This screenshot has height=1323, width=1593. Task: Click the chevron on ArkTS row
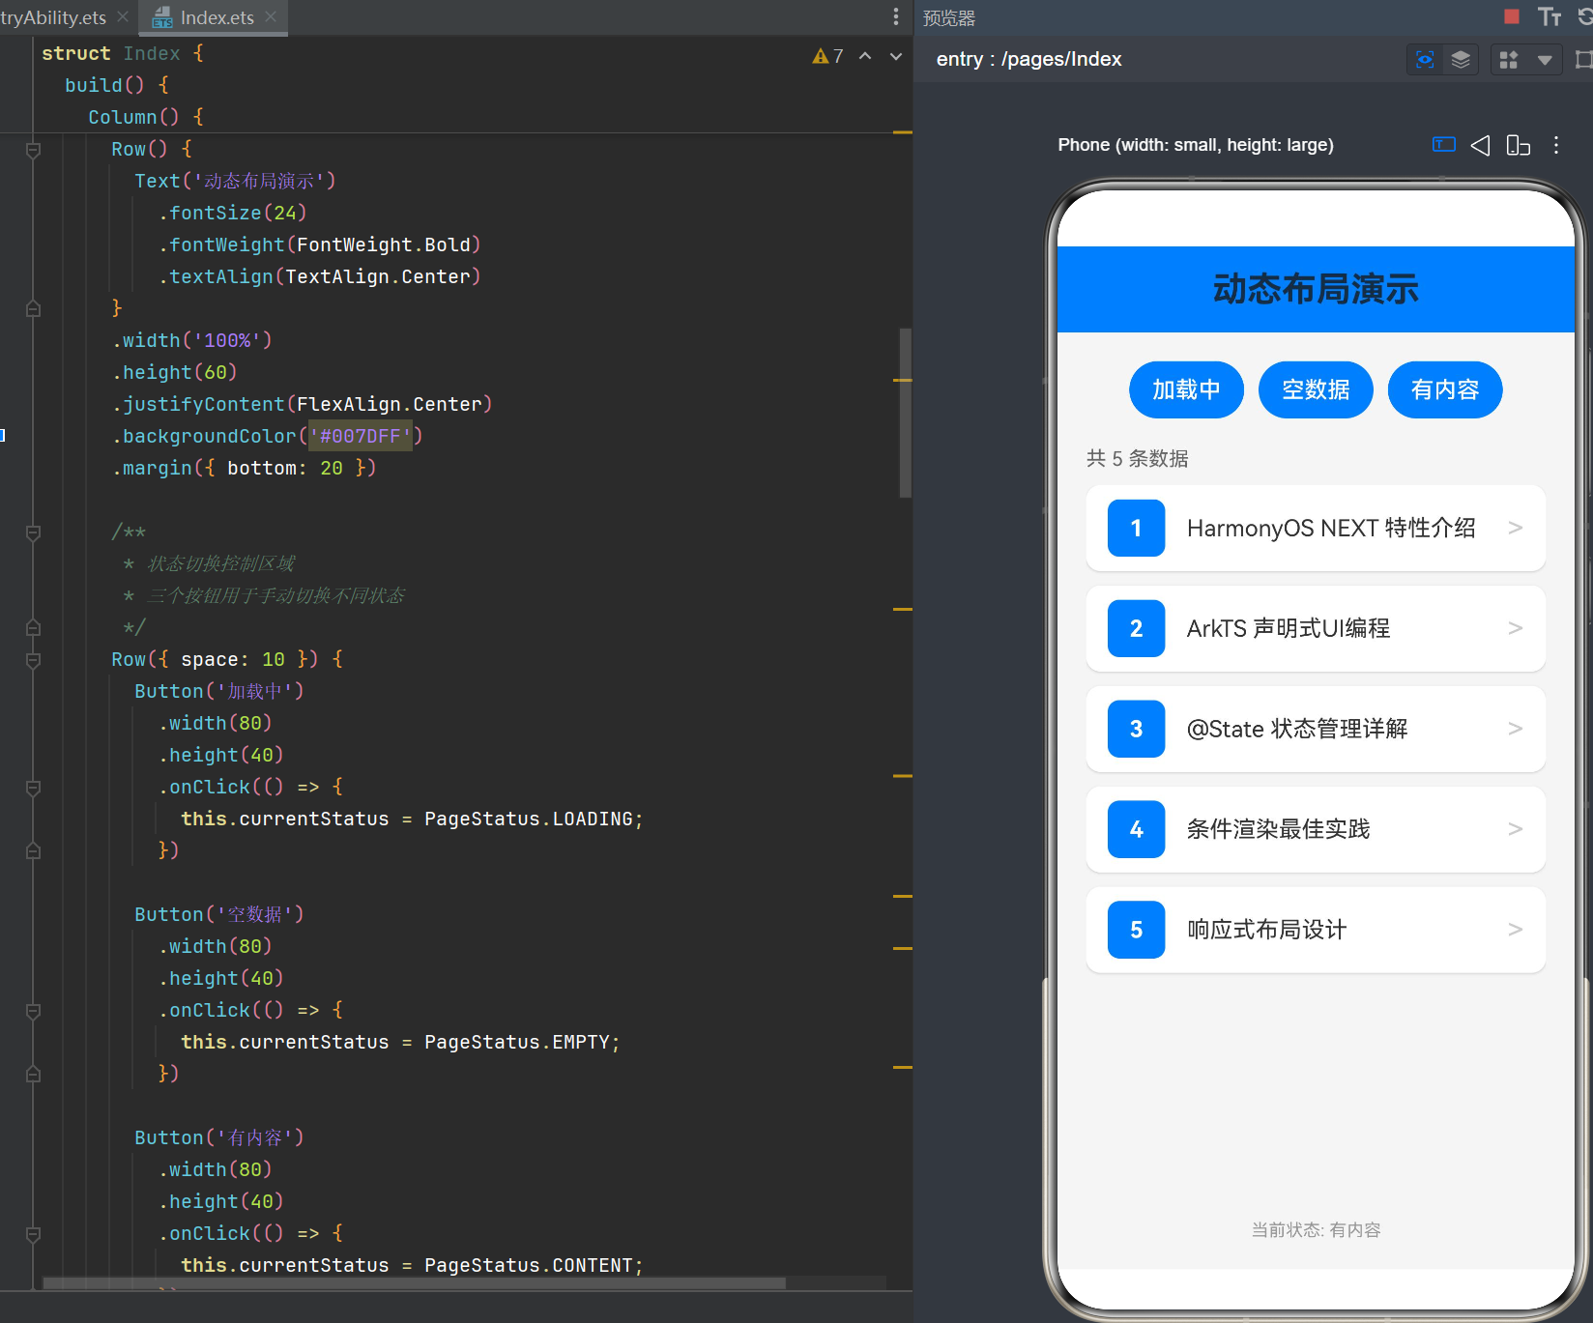click(x=1516, y=628)
